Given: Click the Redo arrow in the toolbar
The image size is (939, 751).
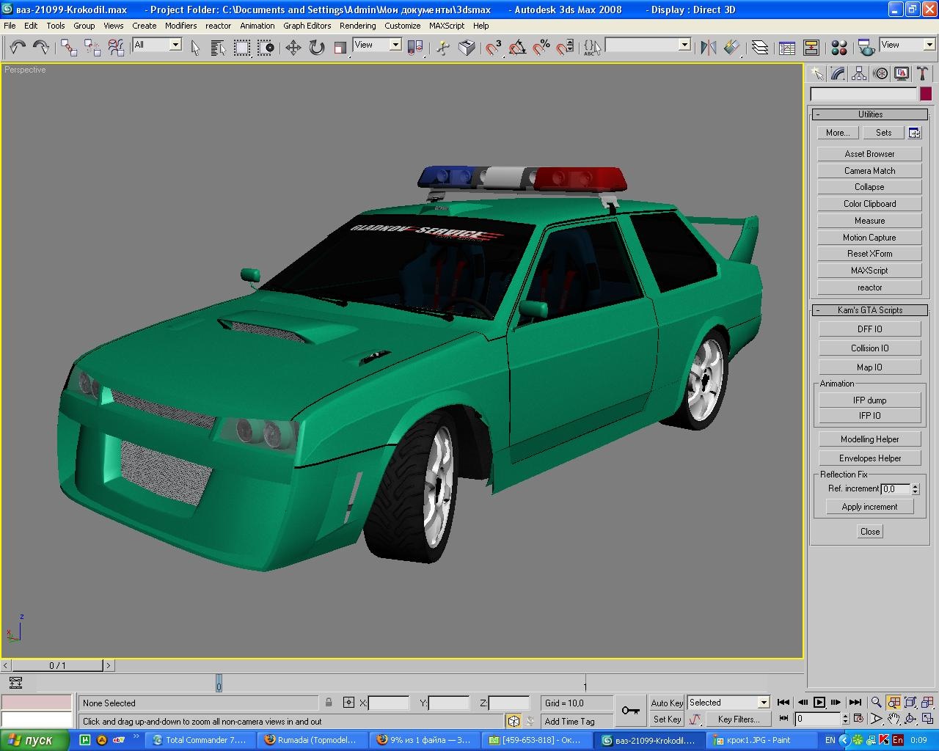Looking at the screenshot, I should pos(41,48).
